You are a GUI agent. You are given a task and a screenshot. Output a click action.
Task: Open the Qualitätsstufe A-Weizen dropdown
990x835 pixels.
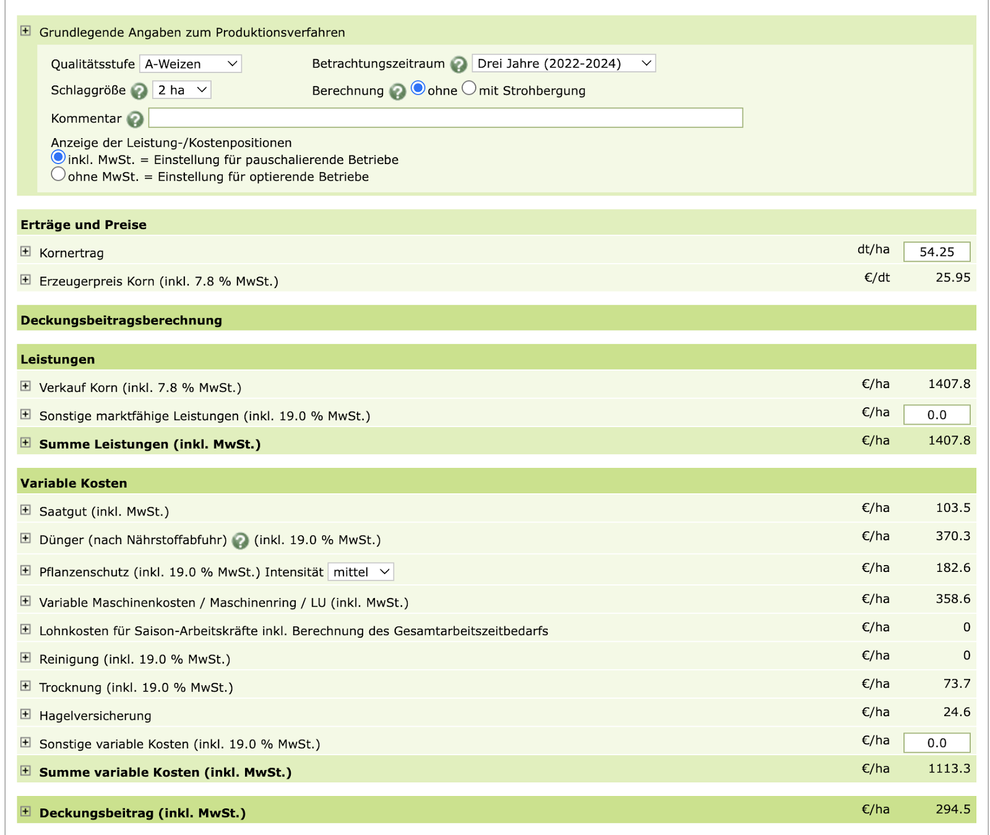click(x=190, y=64)
